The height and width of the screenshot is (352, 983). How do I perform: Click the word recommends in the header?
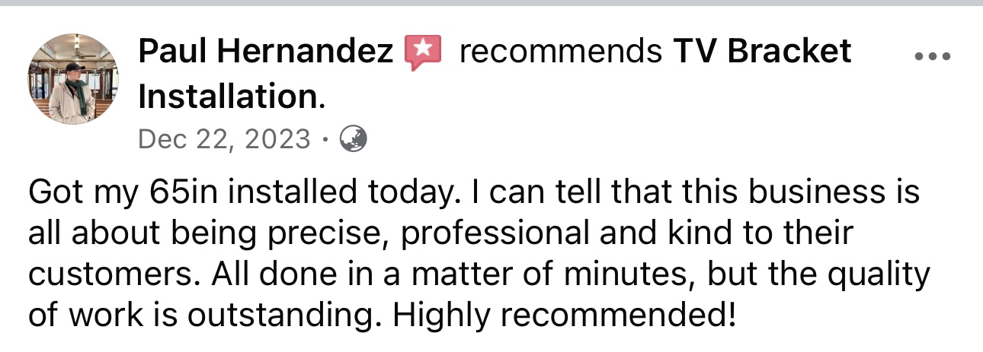(561, 52)
